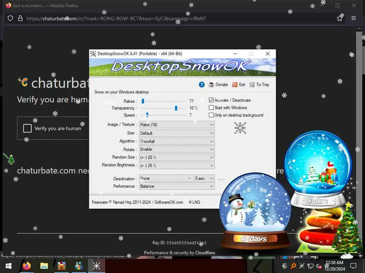The height and width of the screenshot is (273, 365).
Task: Open the Rotate dropdown
Action: pyautogui.click(x=177, y=149)
